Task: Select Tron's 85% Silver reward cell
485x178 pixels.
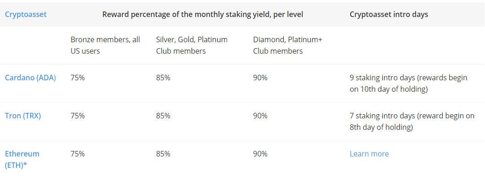Action: pos(163,116)
